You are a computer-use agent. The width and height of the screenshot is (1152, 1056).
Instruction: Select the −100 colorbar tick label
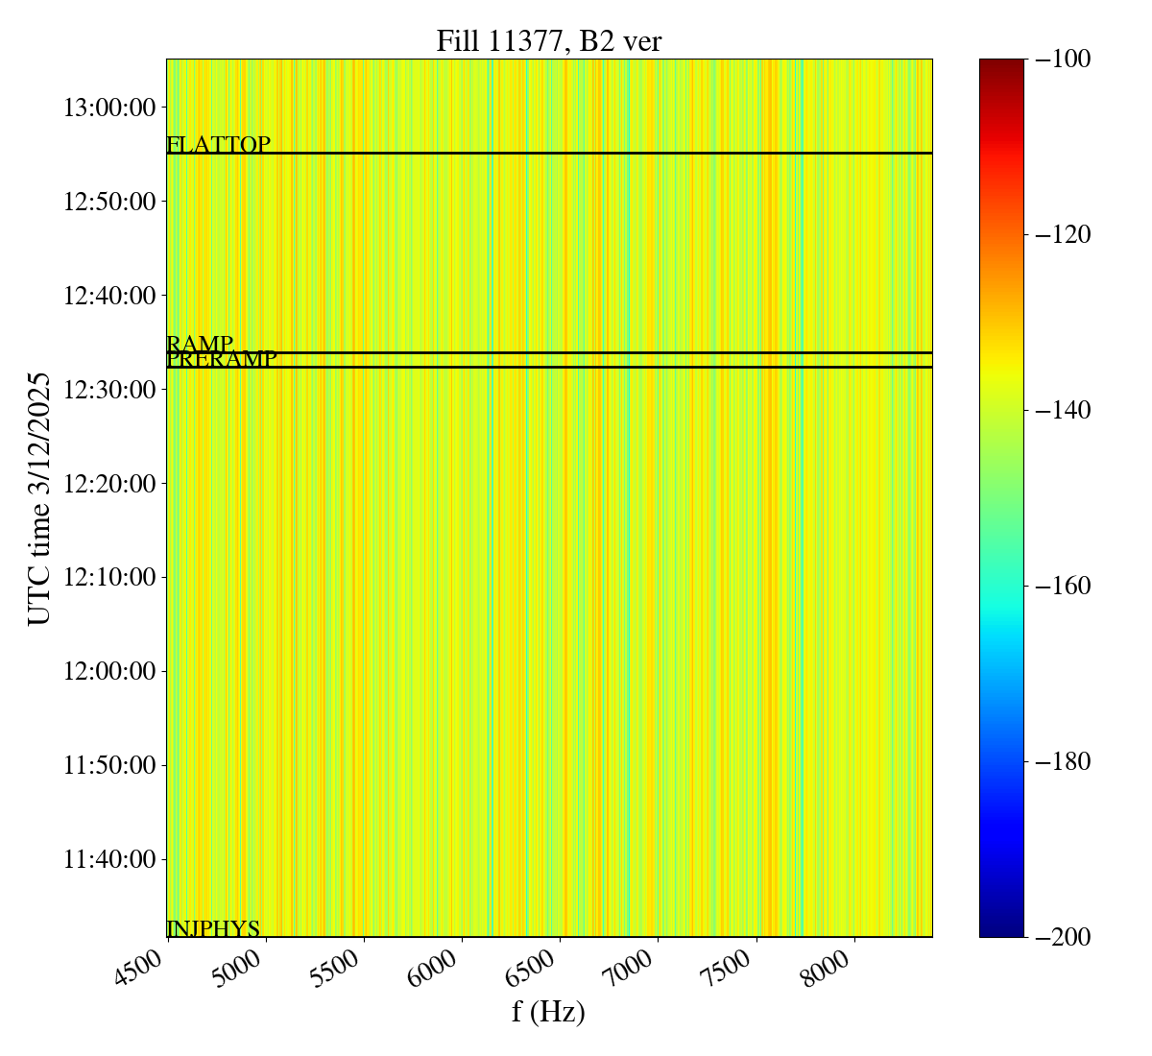pyautogui.click(x=1064, y=60)
